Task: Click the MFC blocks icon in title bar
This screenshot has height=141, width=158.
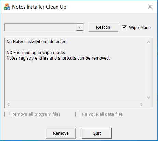Action: click(x=7, y=7)
